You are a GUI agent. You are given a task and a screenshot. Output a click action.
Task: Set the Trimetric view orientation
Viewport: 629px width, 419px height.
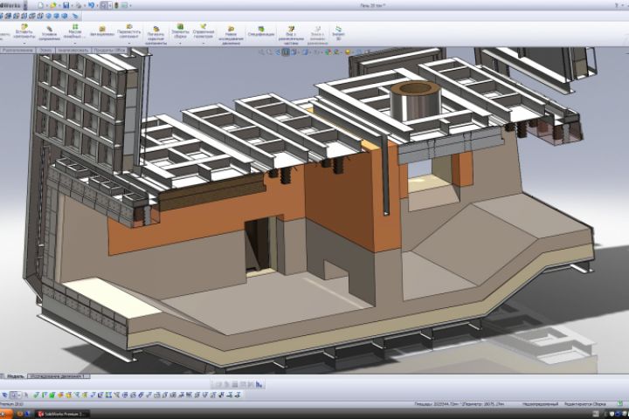tap(56, 16)
